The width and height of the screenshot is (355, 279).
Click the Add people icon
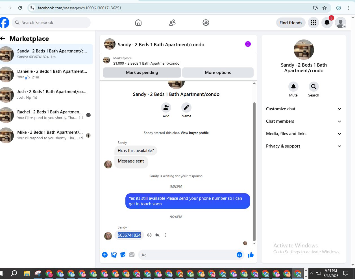(x=166, y=107)
